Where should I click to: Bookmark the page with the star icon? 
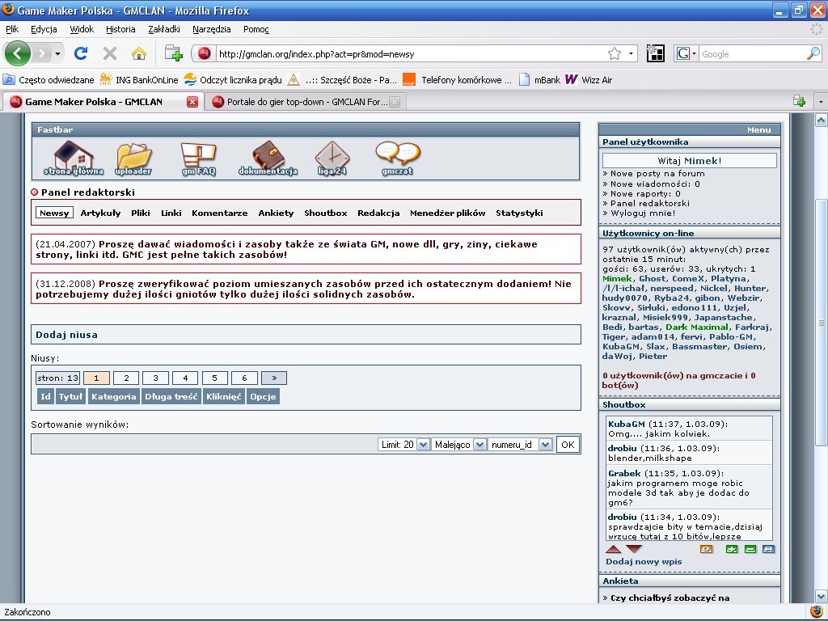(615, 53)
